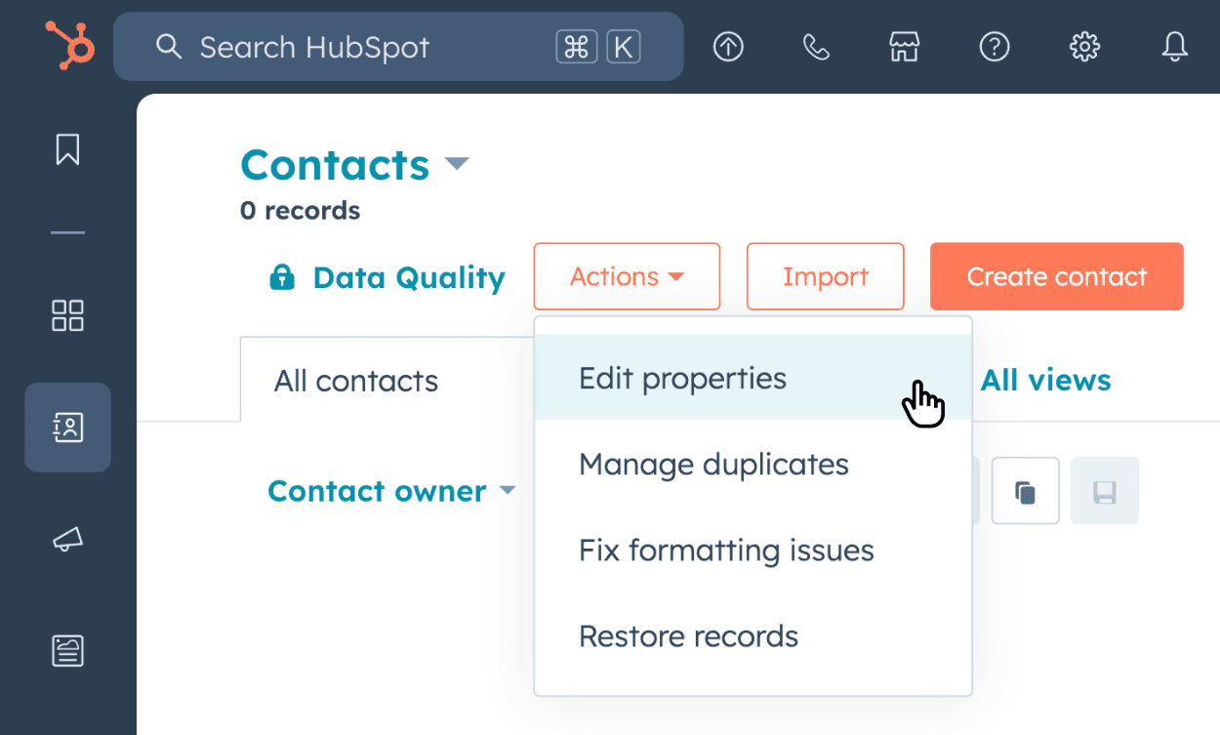Open the All views link
The width and height of the screenshot is (1220, 735).
pyautogui.click(x=1045, y=380)
